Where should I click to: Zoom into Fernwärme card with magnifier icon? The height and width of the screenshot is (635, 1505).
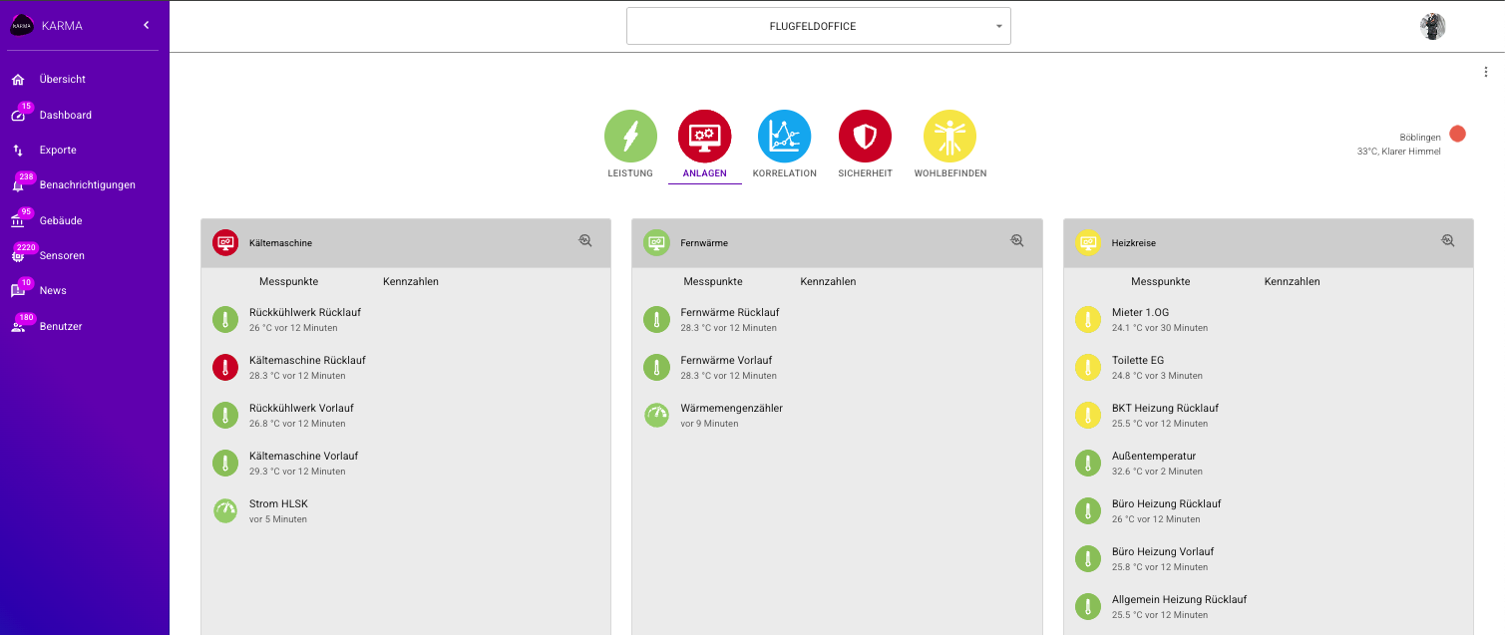coord(1016,240)
